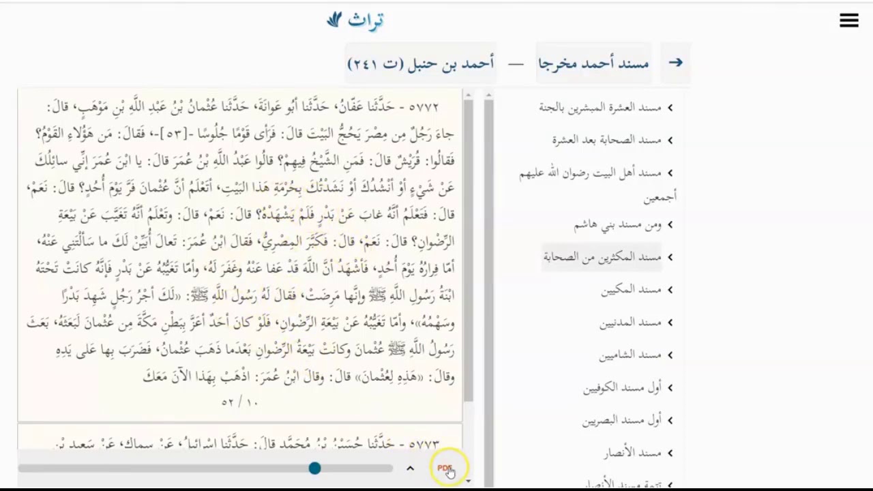Viewport: 873px width, 491px height.
Task: Expand chevron for أول مسند الكوفيين
Action: click(670, 388)
